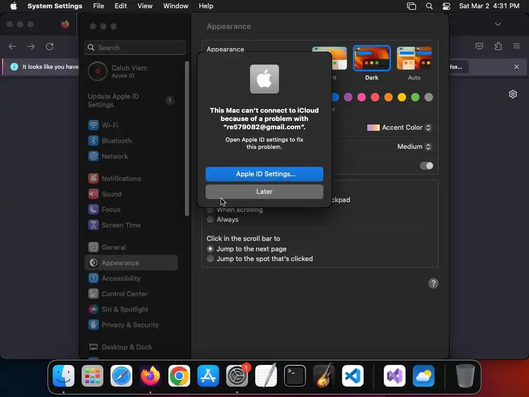Open the Privacy & Security hand icon
529x397 pixels.
point(94,325)
